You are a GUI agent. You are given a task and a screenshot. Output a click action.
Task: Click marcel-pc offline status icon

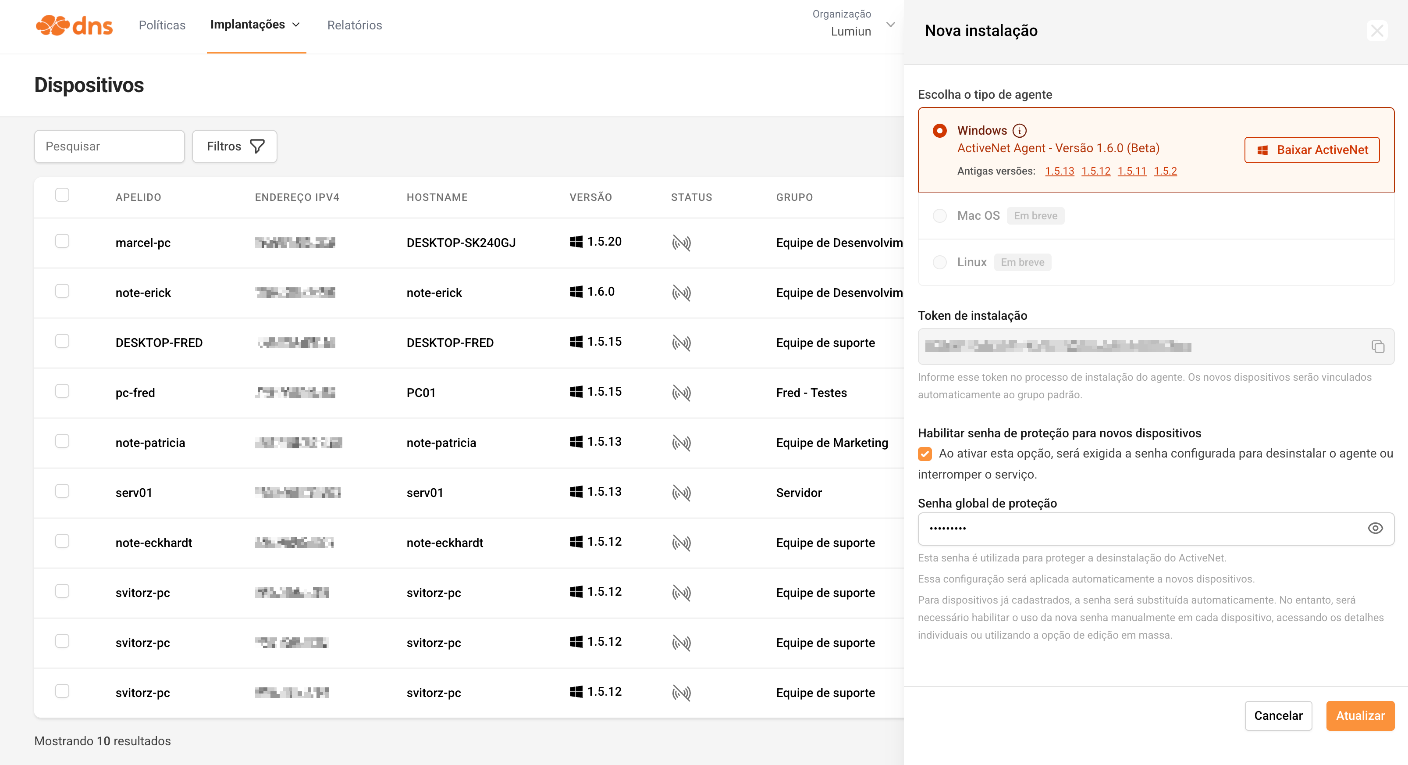pyautogui.click(x=681, y=243)
